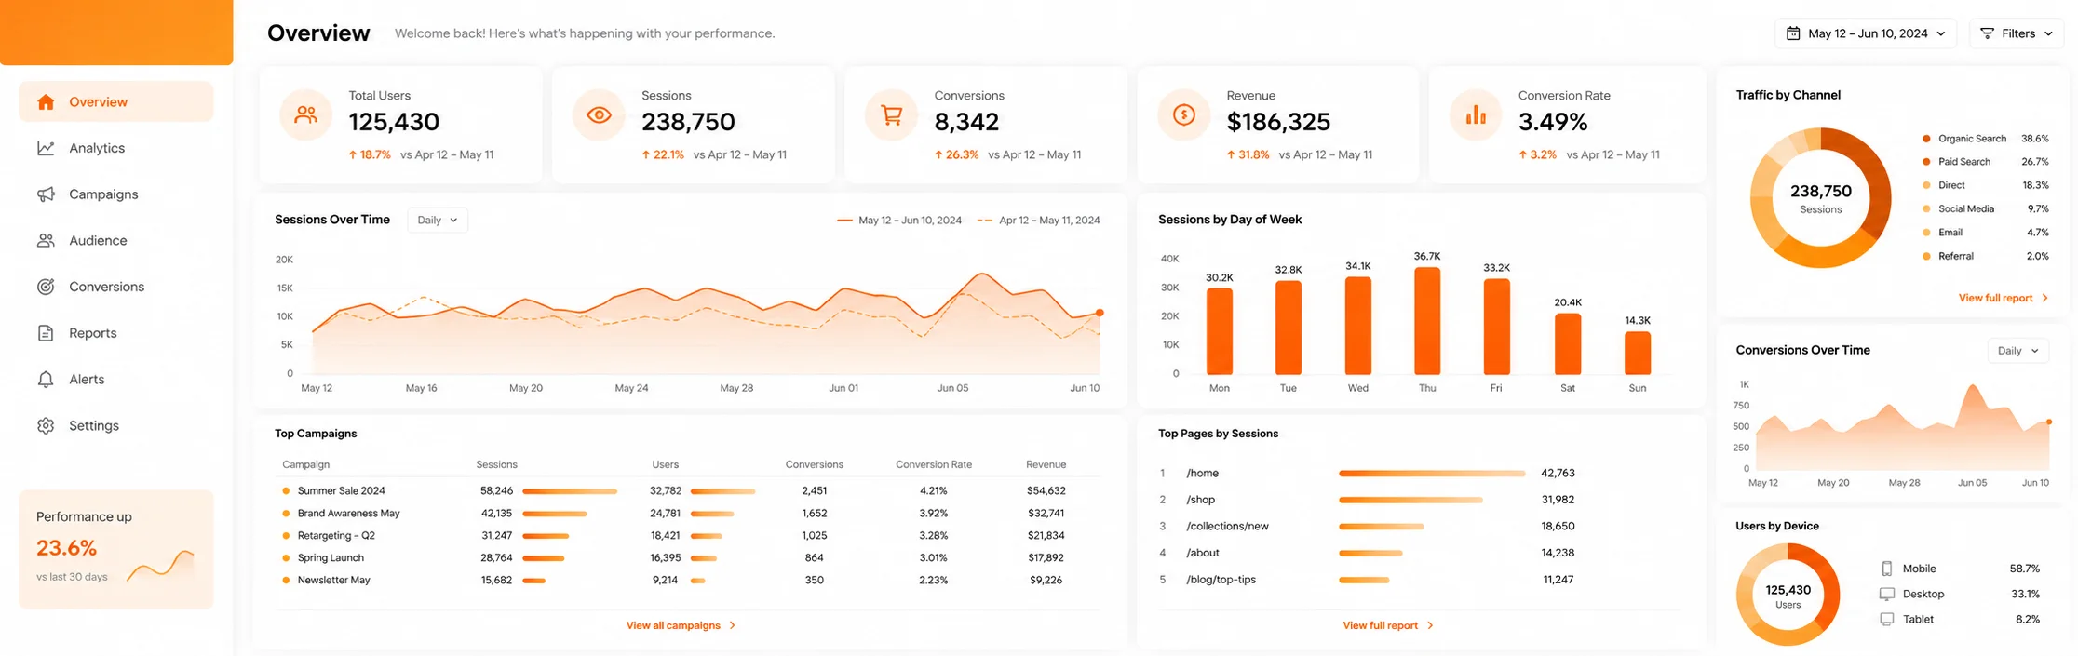Click the Desktop monitor icon
Image resolution: width=2078 pixels, height=656 pixels.
tap(1887, 594)
